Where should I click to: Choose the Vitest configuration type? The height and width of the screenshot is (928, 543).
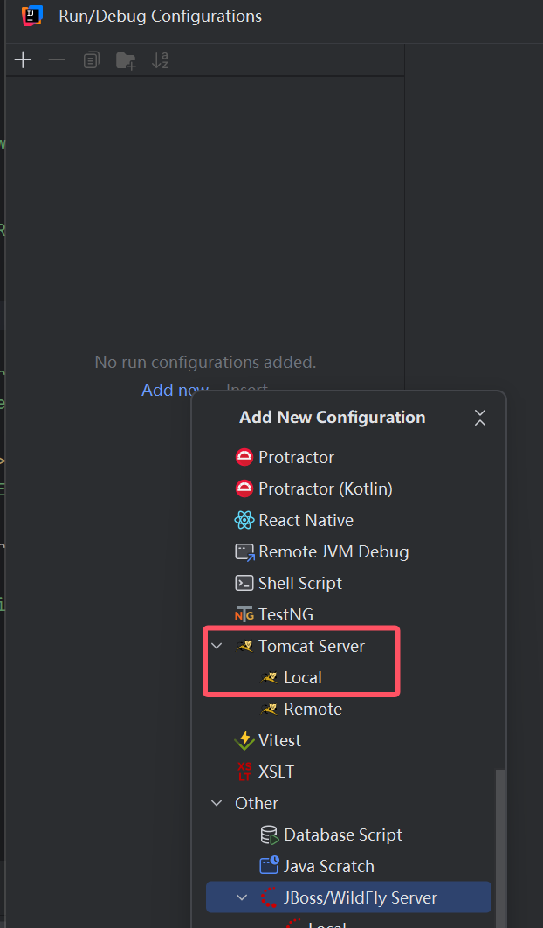click(279, 740)
